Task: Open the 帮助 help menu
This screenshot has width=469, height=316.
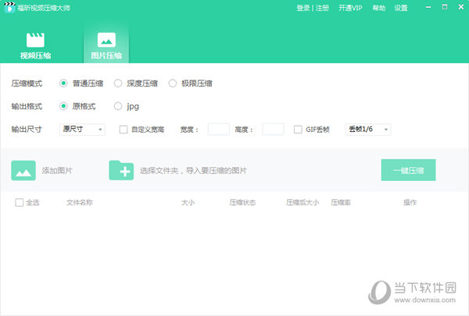Action: click(378, 8)
